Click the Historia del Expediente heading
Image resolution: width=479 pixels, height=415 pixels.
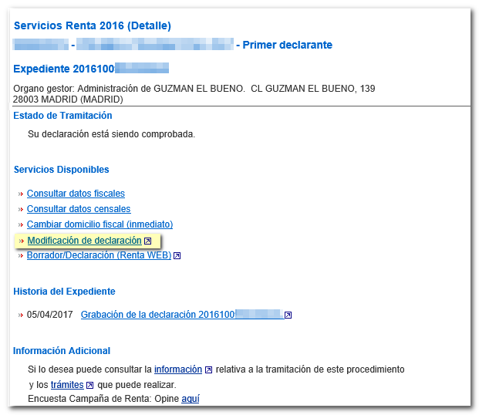[64, 292]
